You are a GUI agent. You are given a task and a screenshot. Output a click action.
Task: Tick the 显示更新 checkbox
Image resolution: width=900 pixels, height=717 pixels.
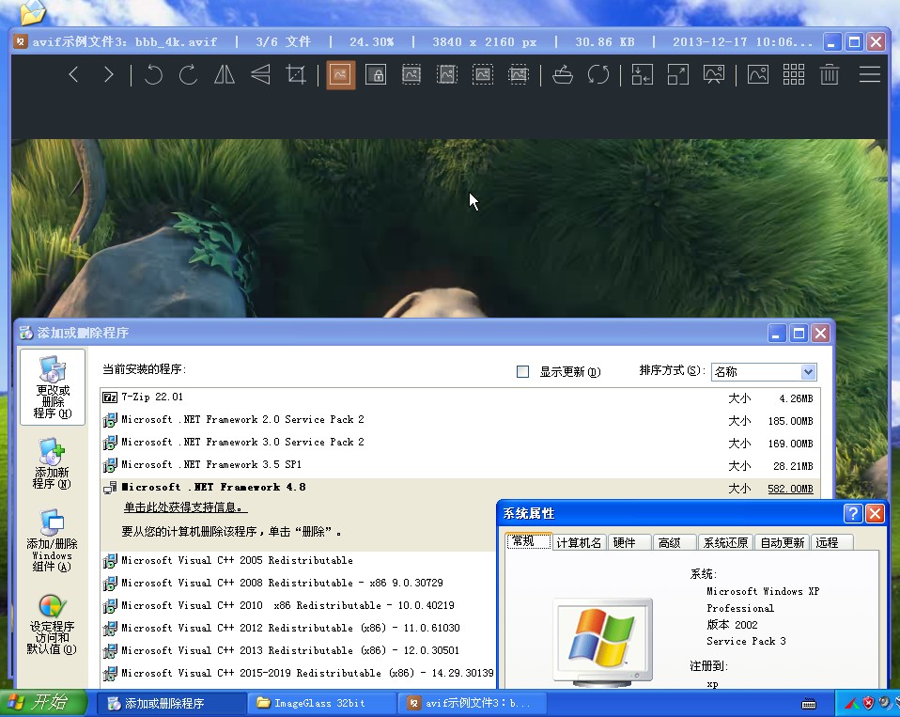[x=523, y=372]
